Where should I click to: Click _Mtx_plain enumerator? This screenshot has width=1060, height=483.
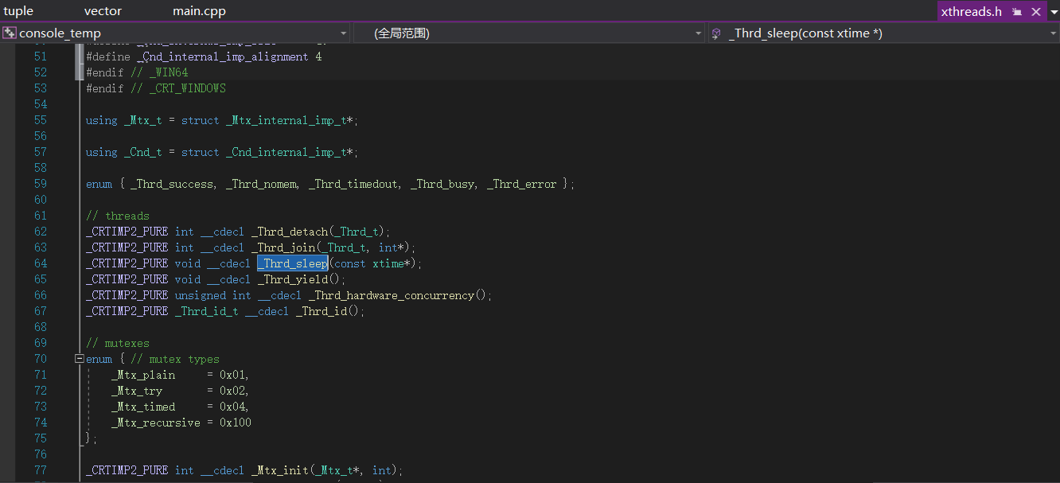(x=143, y=375)
